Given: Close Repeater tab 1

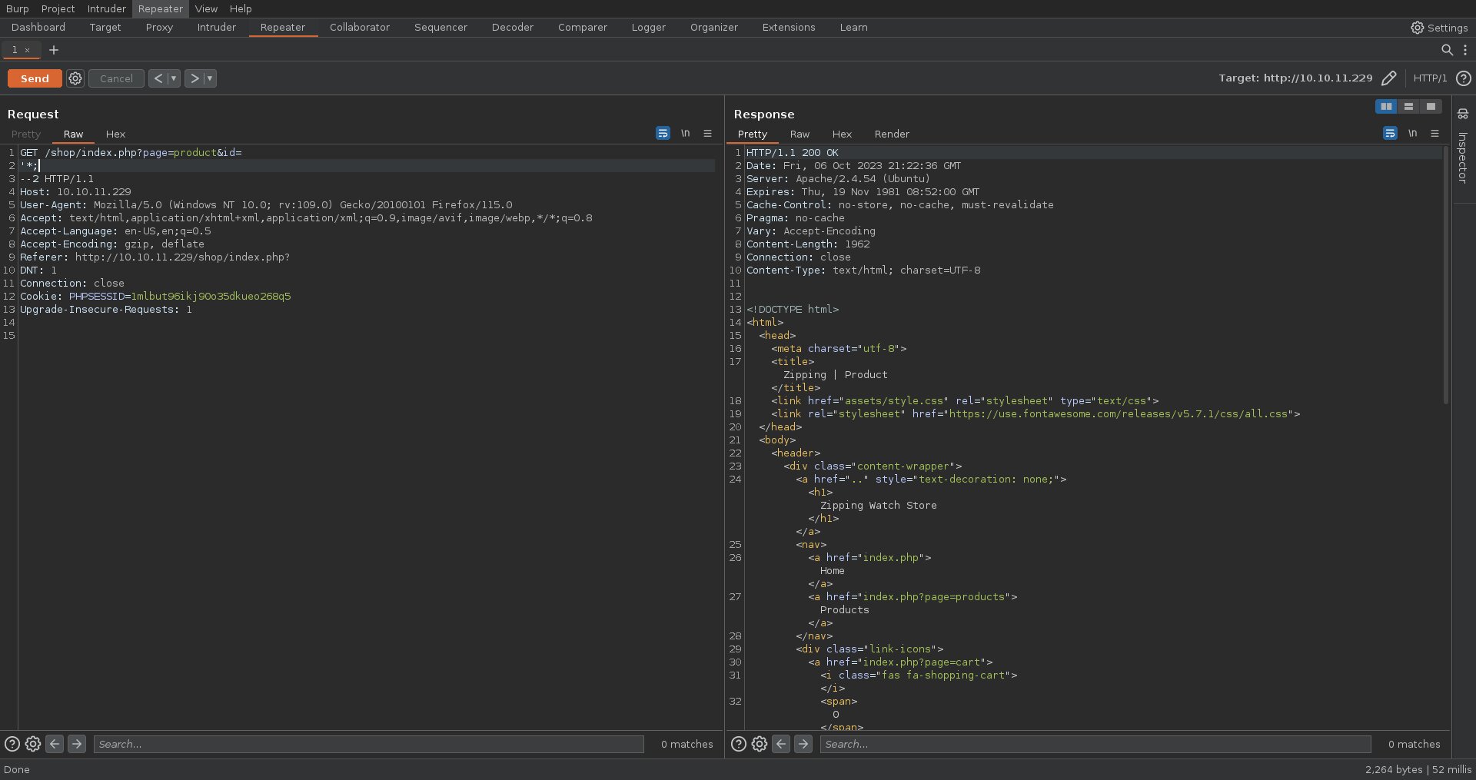Looking at the screenshot, I should pyautogui.click(x=28, y=50).
